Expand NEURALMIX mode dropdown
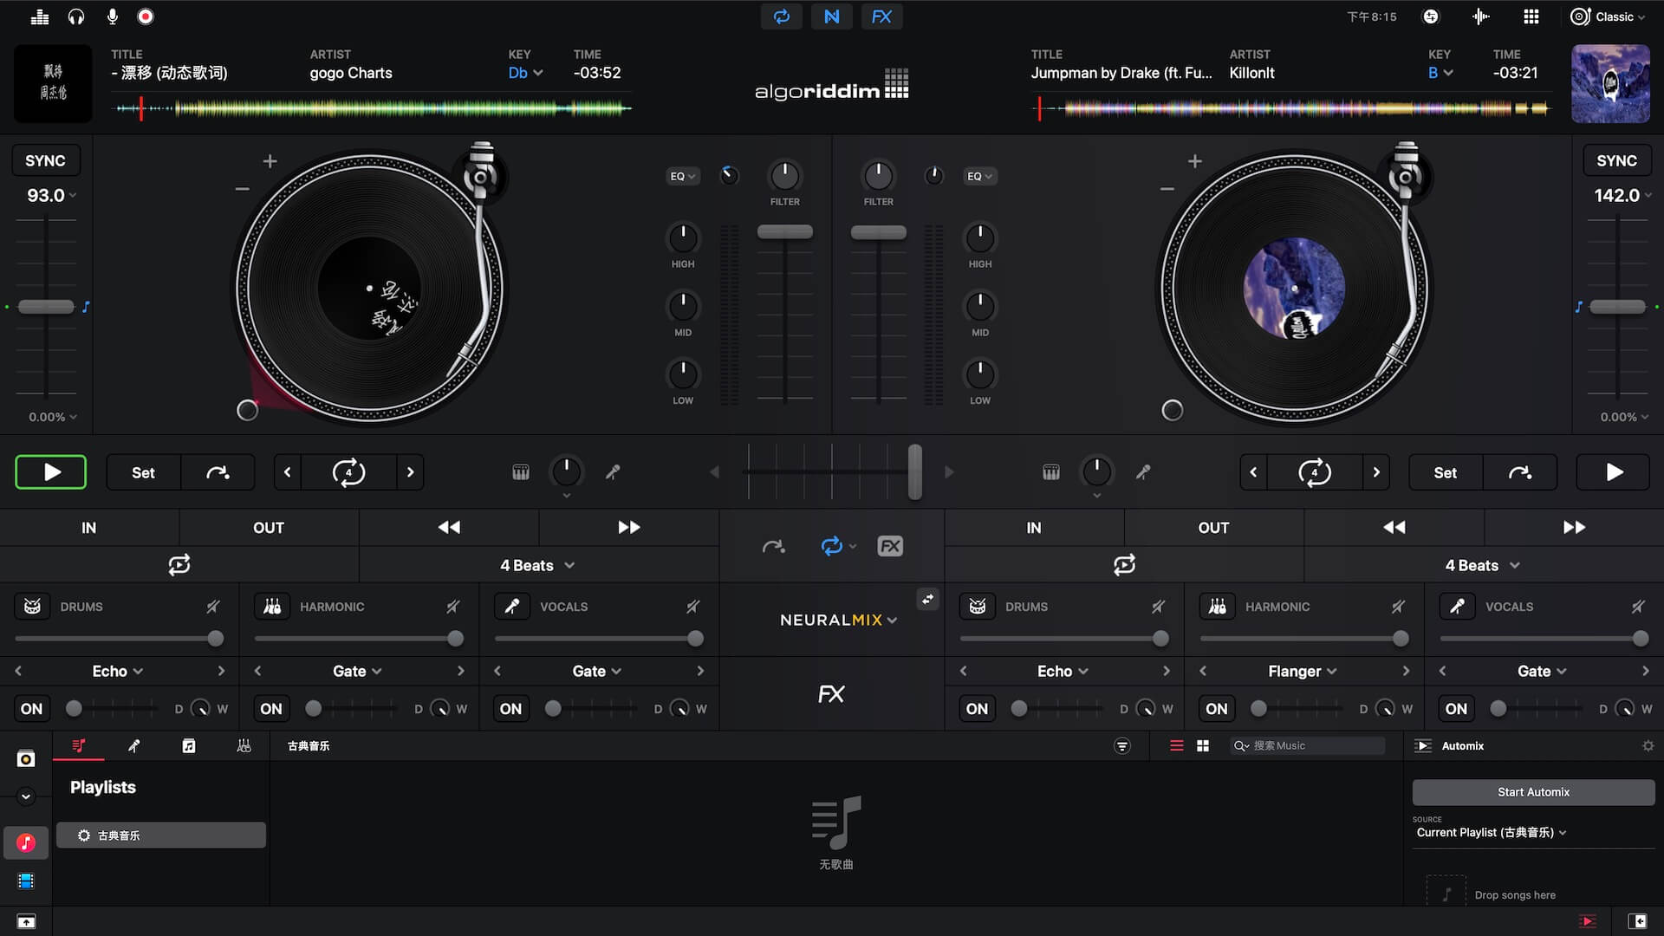 click(x=837, y=620)
